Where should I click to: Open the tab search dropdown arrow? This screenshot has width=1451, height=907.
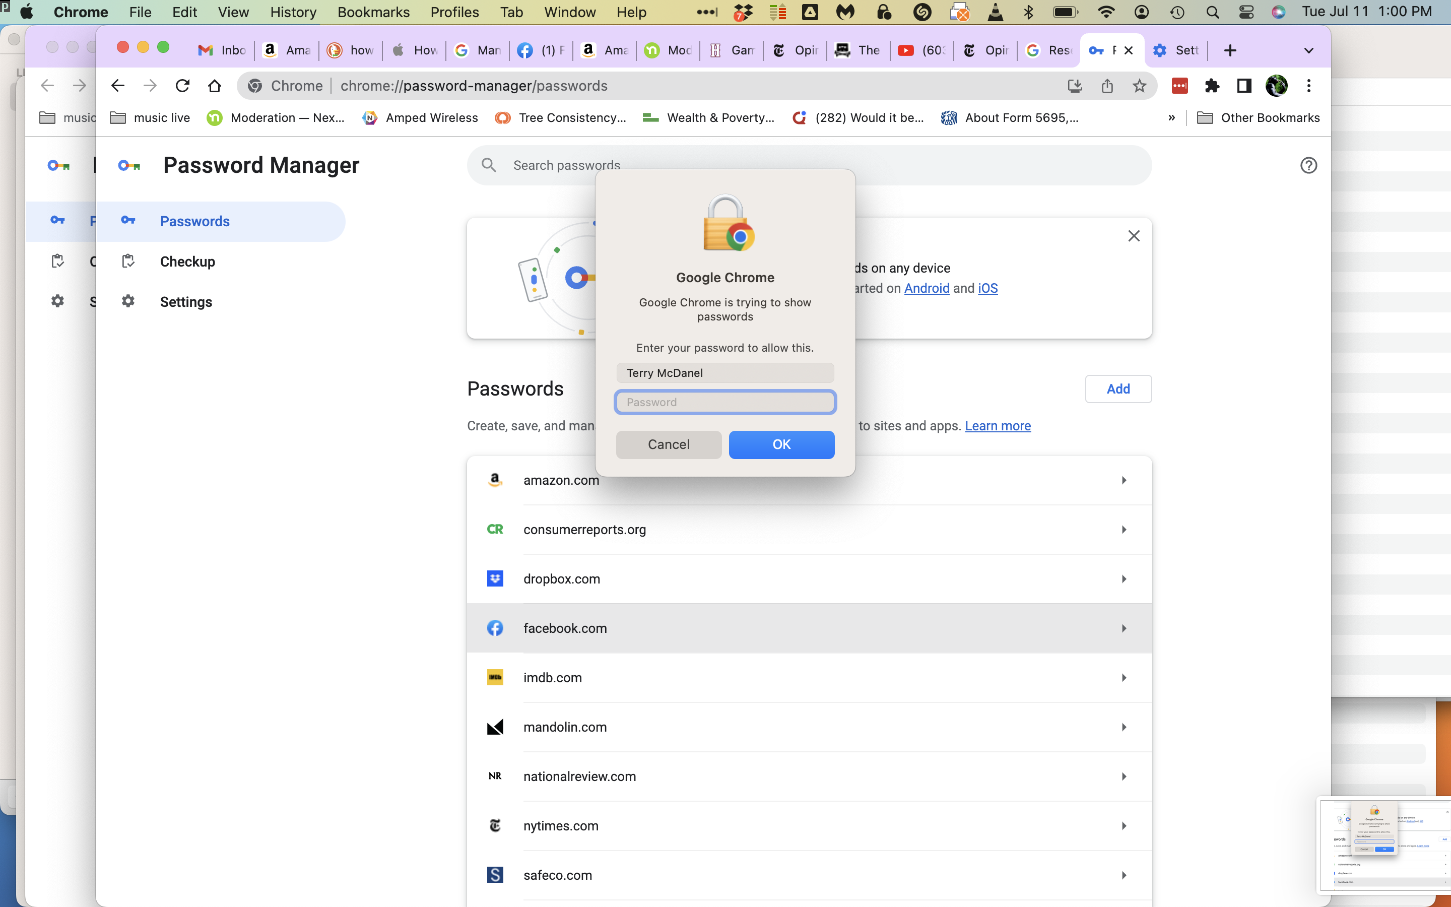[x=1308, y=50]
